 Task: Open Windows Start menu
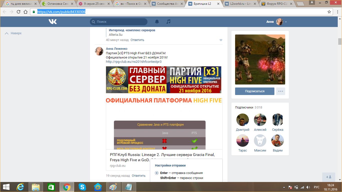click(6, 187)
